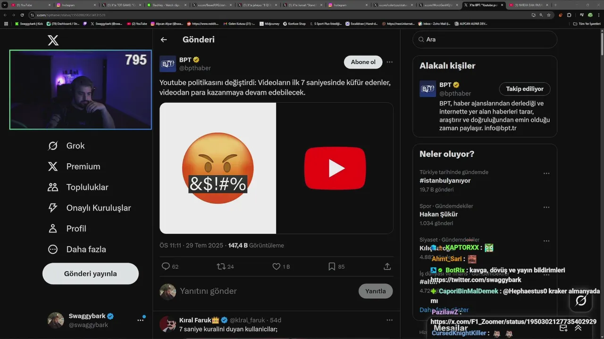Toggle Takip ediliyor for BPT
The image size is (604, 339).
click(525, 89)
